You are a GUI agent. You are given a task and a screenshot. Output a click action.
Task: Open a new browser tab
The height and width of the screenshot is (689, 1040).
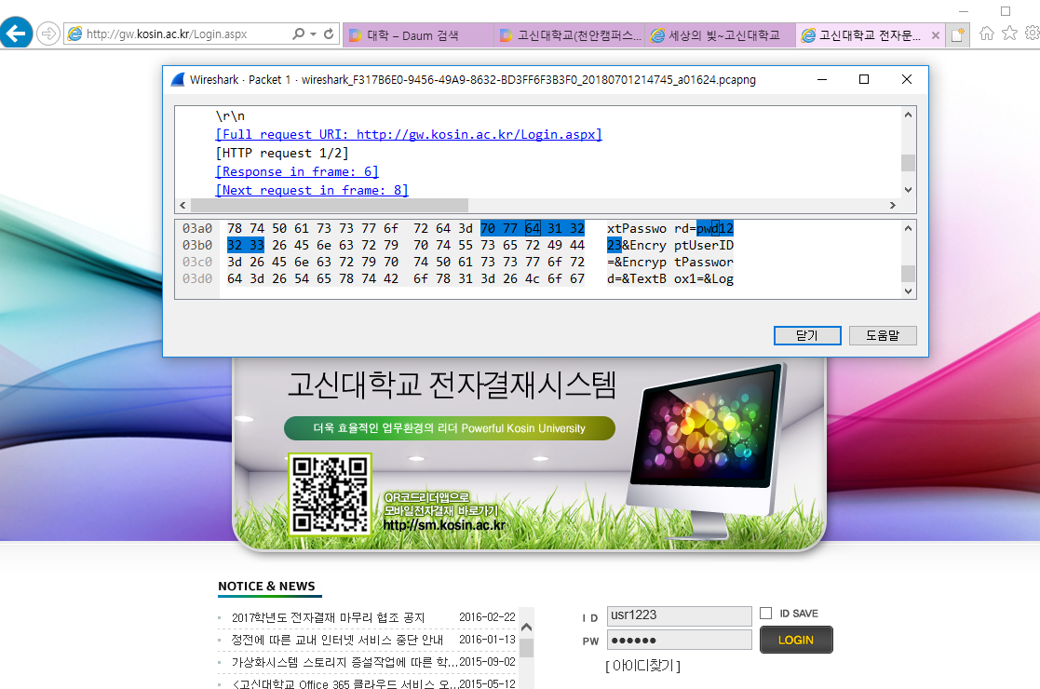(957, 35)
